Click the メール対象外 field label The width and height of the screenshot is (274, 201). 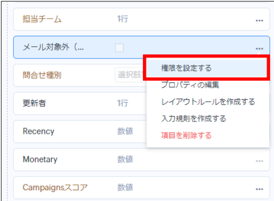pos(53,47)
